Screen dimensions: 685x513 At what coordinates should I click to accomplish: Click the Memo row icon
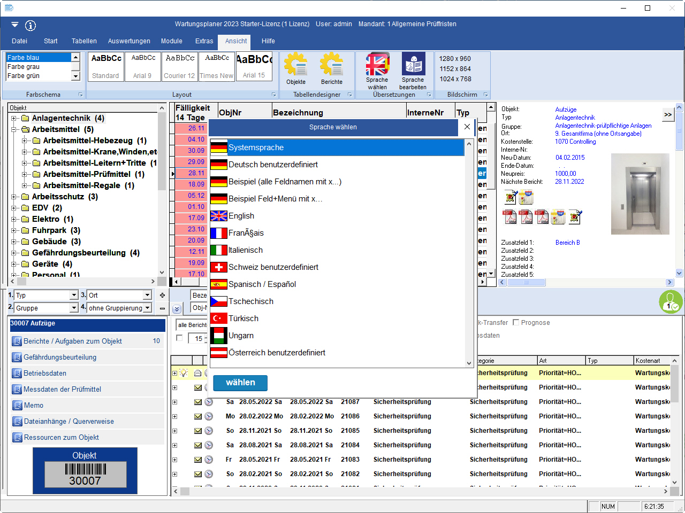[17, 405]
